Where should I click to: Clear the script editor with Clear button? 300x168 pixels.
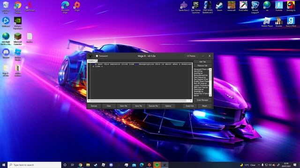point(109,106)
